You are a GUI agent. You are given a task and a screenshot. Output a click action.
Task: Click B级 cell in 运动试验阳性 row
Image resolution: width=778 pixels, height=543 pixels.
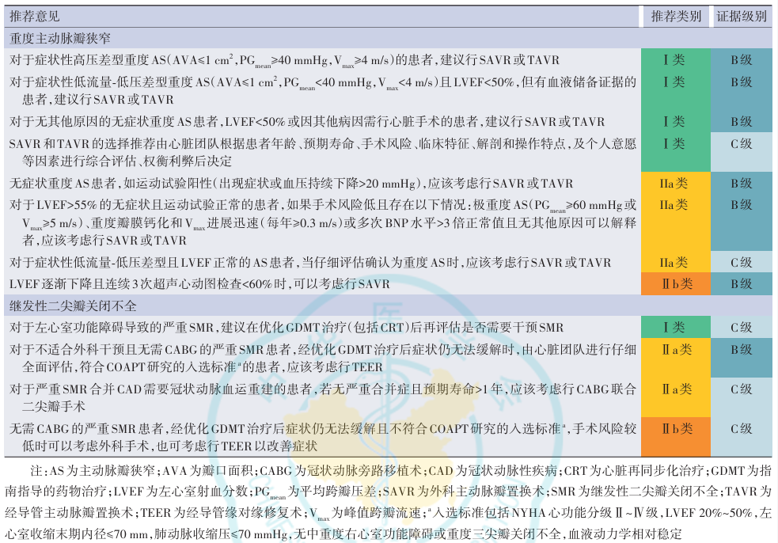point(741,183)
